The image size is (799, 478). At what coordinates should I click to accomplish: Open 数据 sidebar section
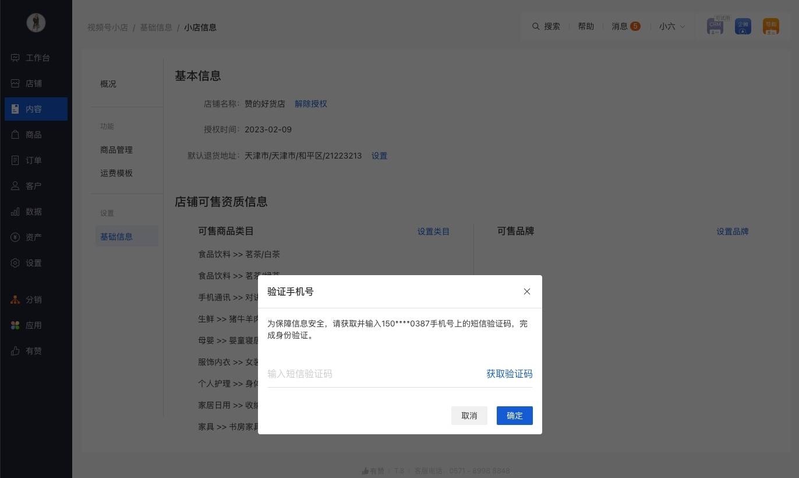36,212
